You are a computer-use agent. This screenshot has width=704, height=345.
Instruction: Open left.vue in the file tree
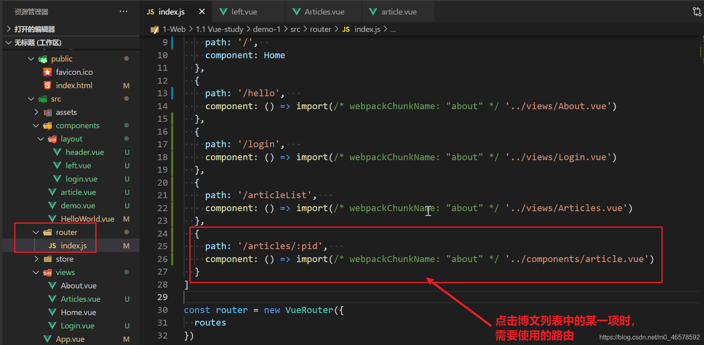pos(78,166)
